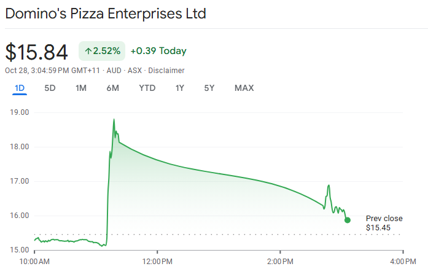Screen dimensions: 428x277
Task: Select the YTD range tab
Action: 147,88
